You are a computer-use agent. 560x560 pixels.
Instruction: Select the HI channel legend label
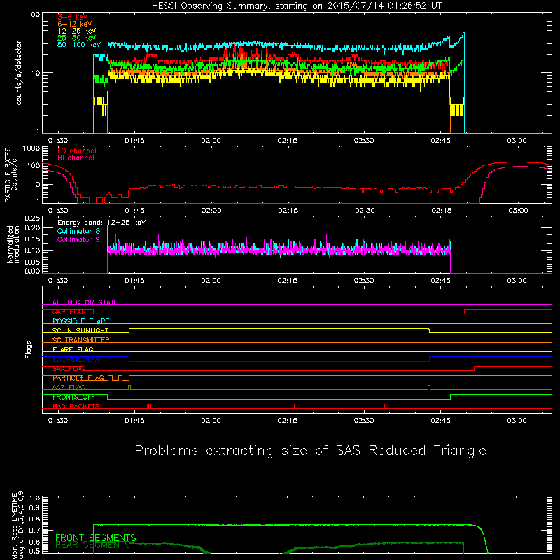coord(76,158)
